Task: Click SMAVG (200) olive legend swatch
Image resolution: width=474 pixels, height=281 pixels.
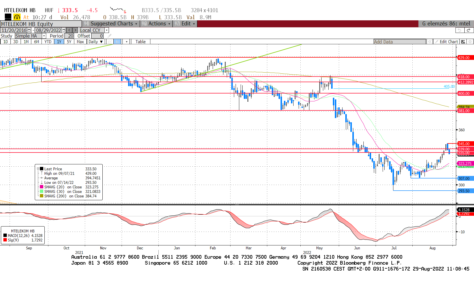Action: [x=42, y=196]
